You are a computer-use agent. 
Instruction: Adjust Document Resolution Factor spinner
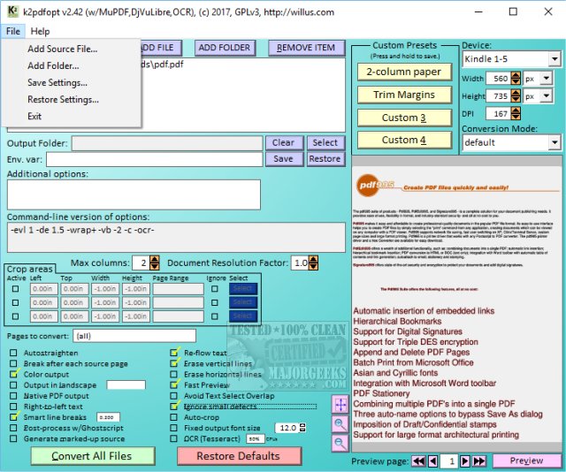(313, 263)
